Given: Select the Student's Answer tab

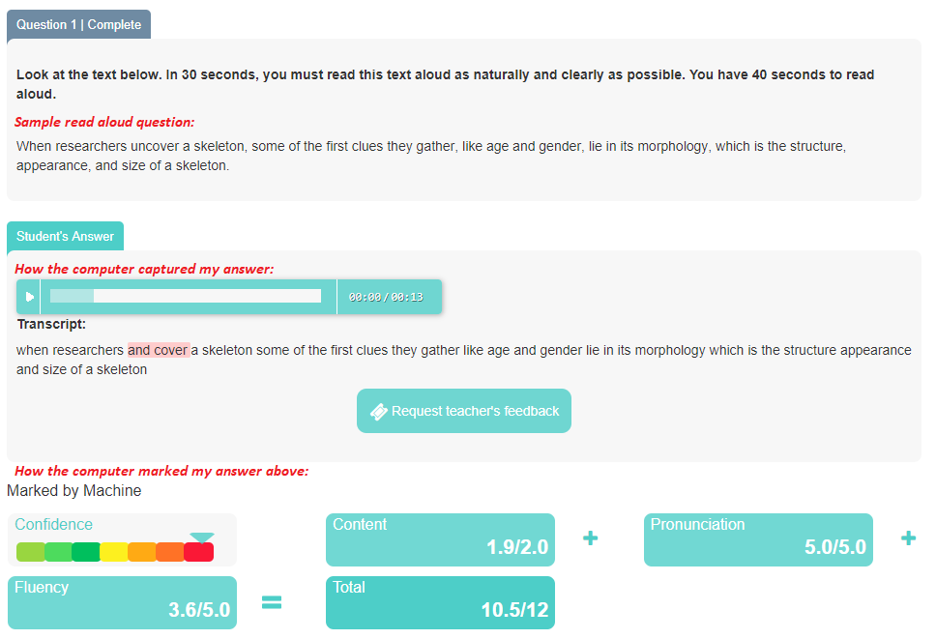Looking at the screenshot, I should [x=65, y=236].
